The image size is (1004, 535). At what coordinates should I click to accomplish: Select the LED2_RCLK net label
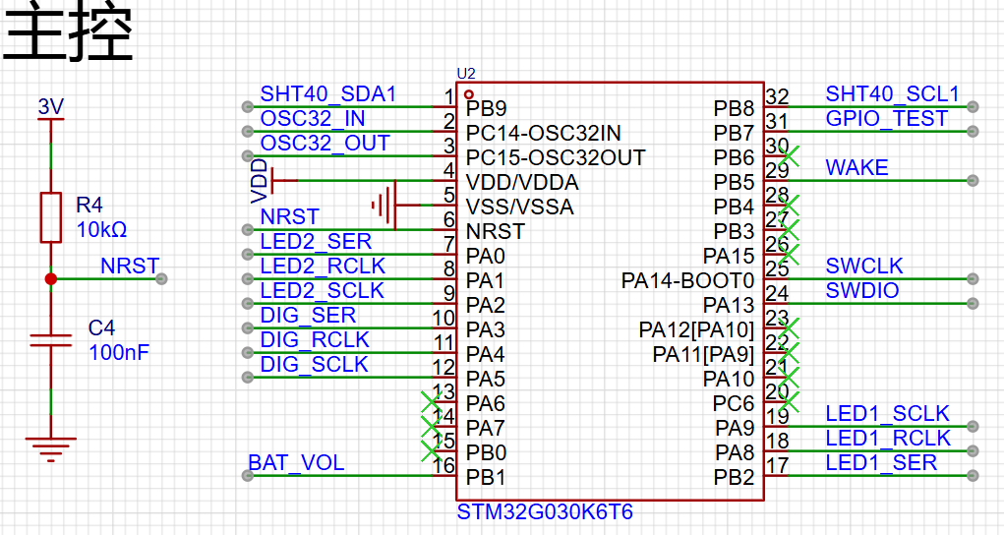[323, 266]
